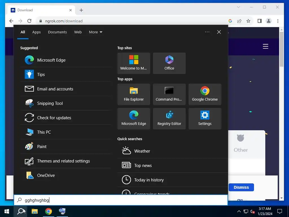
Task: Click the taskbar search magnifier icon
Action: tap(20, 211)
